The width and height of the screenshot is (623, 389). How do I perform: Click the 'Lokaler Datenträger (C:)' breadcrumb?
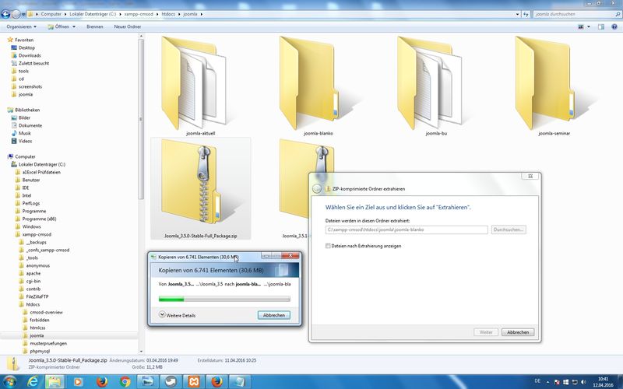(x=93, y=14)
